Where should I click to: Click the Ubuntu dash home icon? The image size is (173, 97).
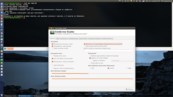(2, 4)
